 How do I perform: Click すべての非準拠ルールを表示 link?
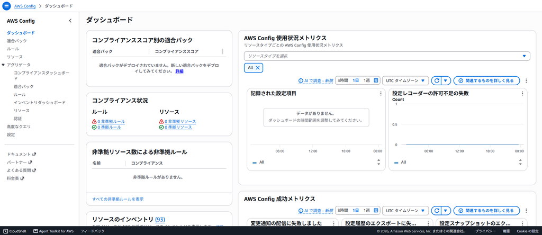click(118, 199)
